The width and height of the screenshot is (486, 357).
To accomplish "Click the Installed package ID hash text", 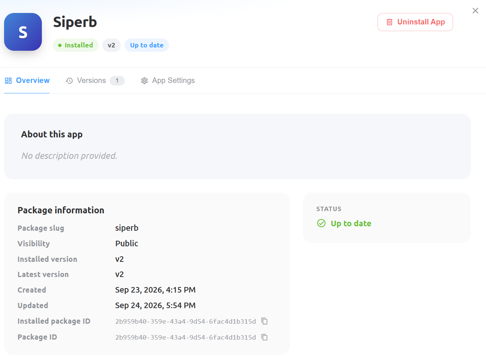I will (186, 321).
